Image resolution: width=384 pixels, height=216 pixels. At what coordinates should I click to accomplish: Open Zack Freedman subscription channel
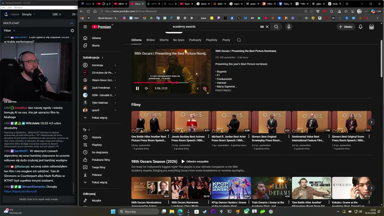[101, 88]
